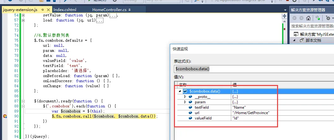
Task: Click the 解决方案资源管理器 panel title
Action: pos(308,10)
